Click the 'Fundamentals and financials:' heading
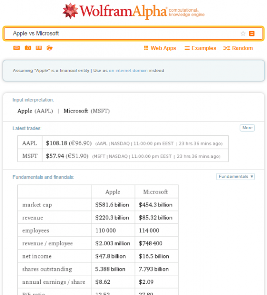Screen dimensions: 267x295 (43, 177)
